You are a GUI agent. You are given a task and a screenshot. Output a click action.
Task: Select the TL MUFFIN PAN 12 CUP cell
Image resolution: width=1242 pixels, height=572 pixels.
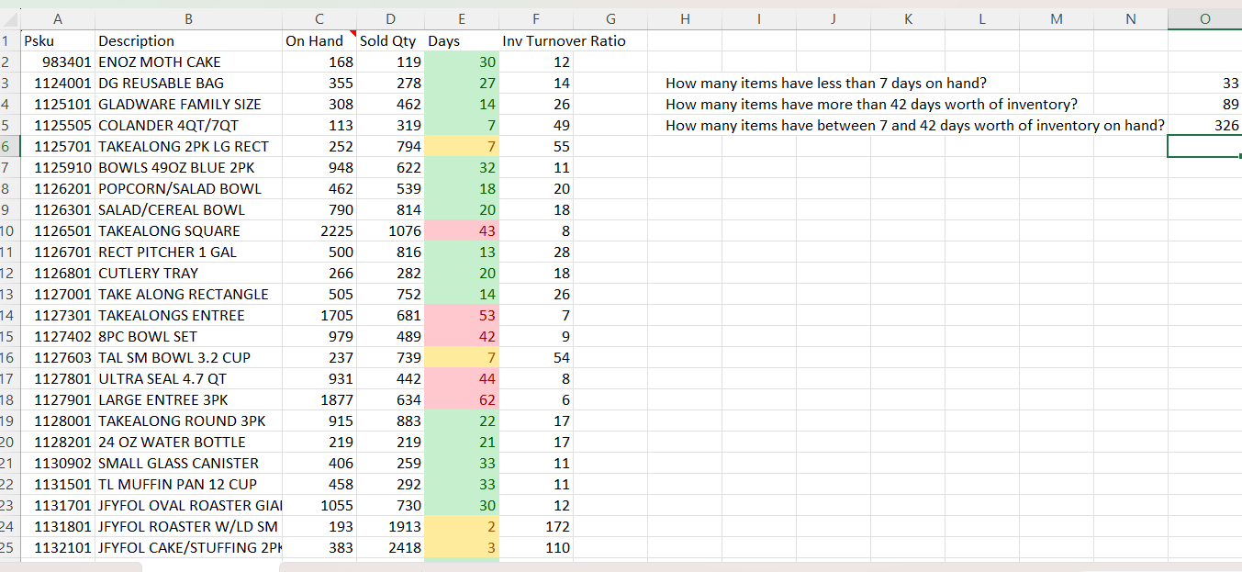188,484
